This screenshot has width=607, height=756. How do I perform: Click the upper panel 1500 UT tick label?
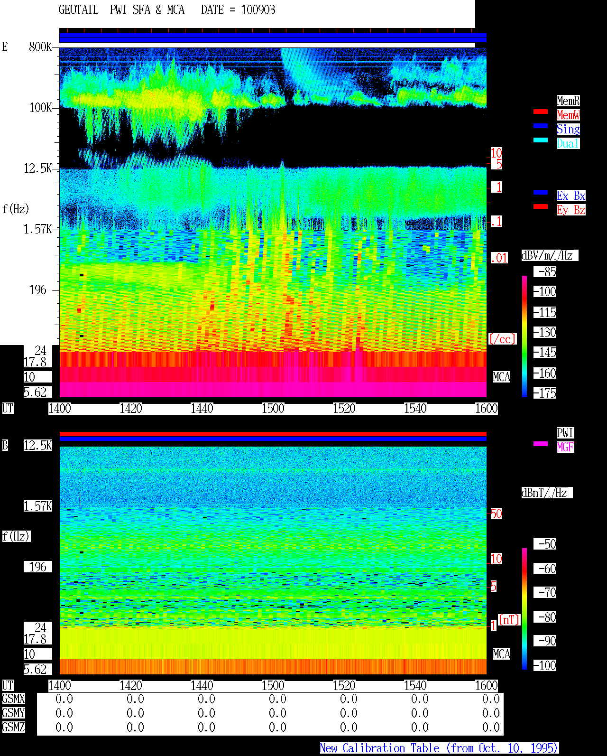(273, 409)
